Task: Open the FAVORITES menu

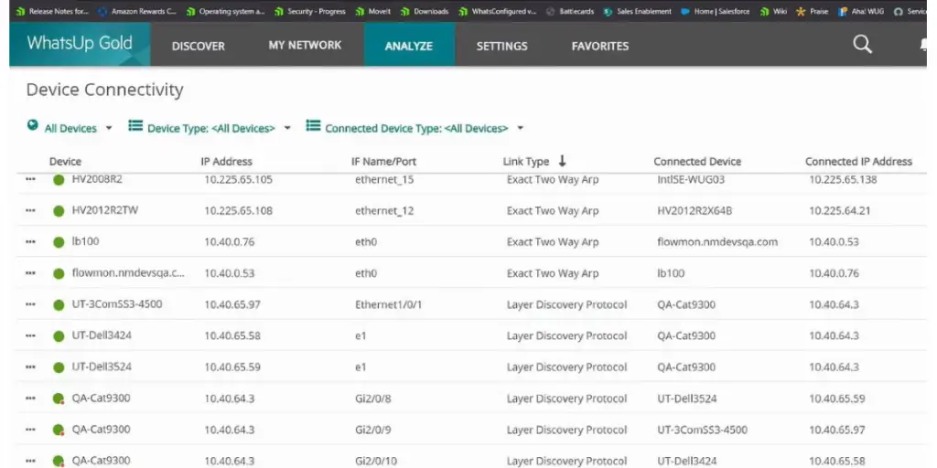Action: coord(600,46)
